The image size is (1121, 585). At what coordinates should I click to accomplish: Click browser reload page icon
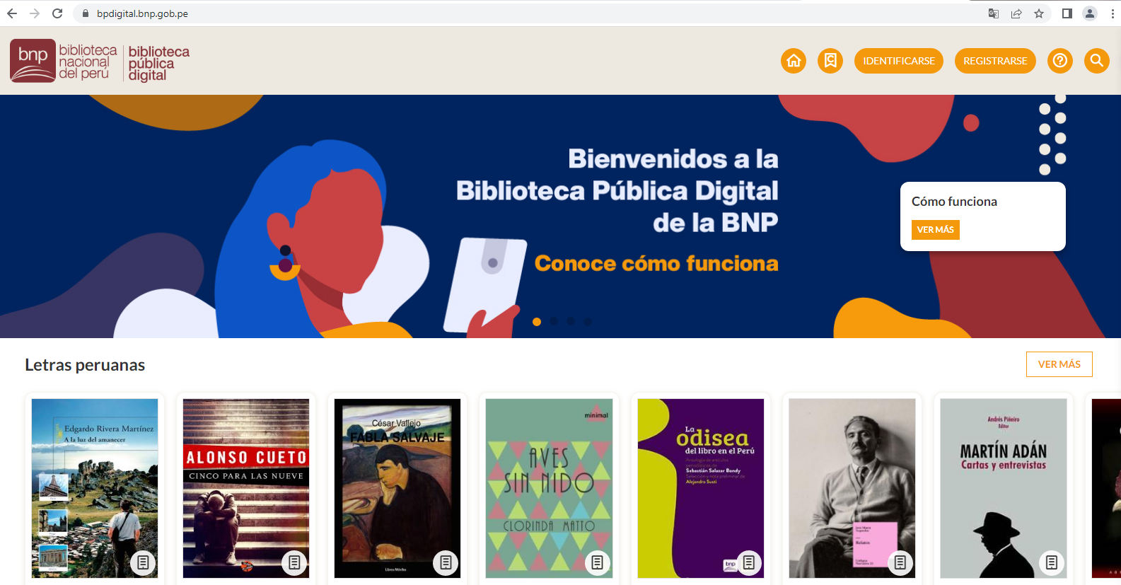(x=57, y=13)
